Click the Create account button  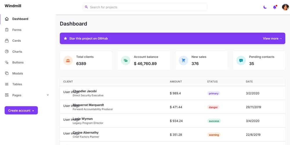tap(21, 110)
